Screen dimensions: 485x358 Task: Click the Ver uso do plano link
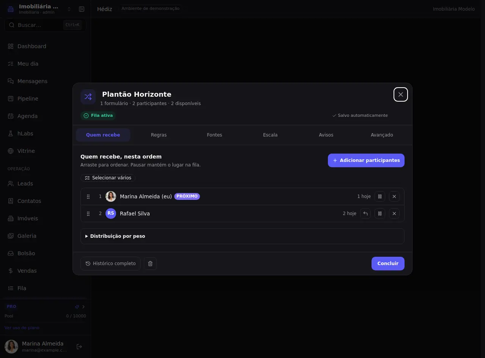click(22, 328)
